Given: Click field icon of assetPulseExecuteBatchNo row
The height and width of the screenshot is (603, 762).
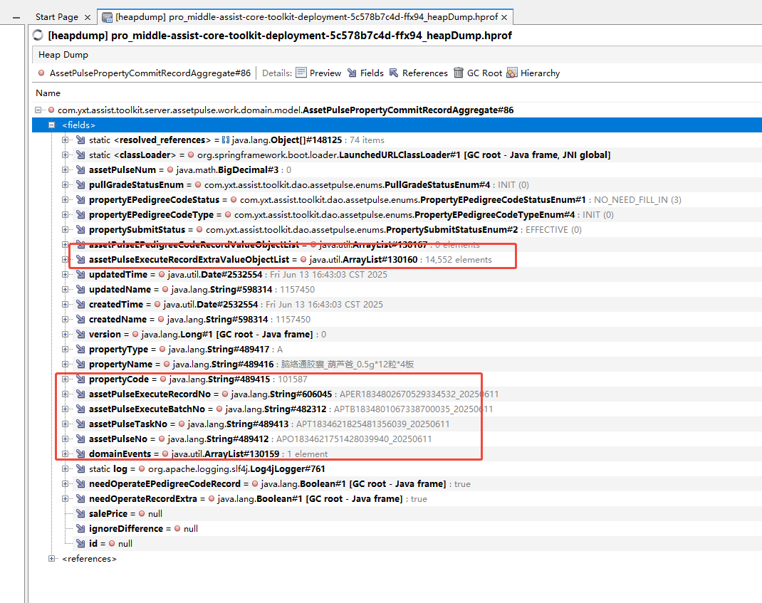Looking at the screenshot, I should 80,409.
